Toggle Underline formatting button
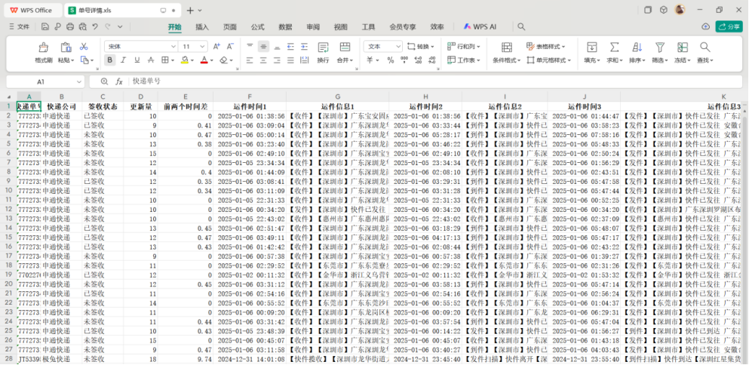Screen dimensions: 749x365 [x=137, y=60]
